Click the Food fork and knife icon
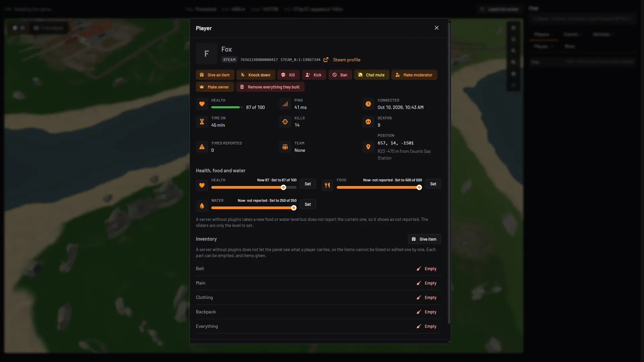Viewport: 644px width, 362px height. pyautogui.click(x=327, y=185)
